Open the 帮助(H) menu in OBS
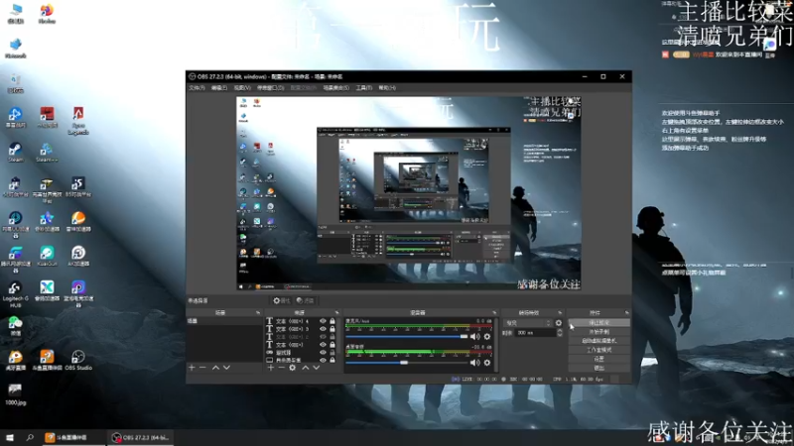Viewport: 794px width, 446px height. tap(387, 88)
